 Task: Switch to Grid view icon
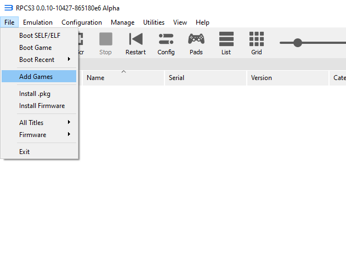[257, 39]
